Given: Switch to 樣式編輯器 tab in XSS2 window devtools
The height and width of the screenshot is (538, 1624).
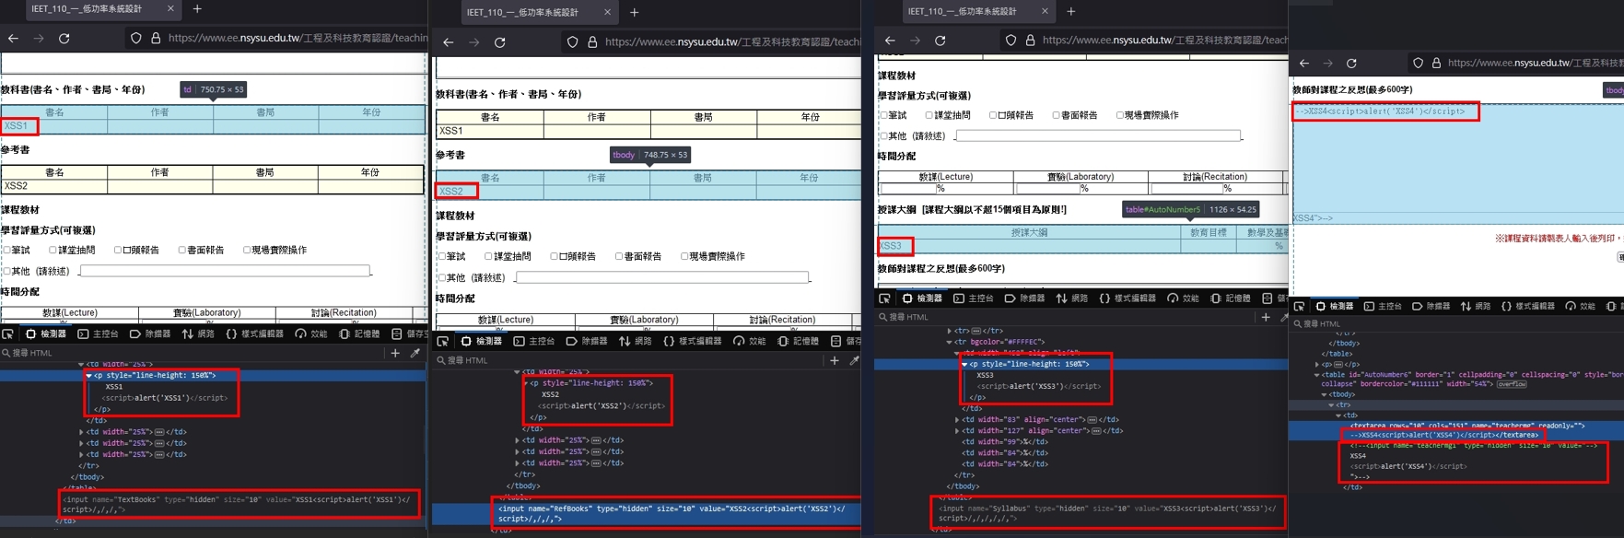Looking at the screenshot, I should point(694,341).
